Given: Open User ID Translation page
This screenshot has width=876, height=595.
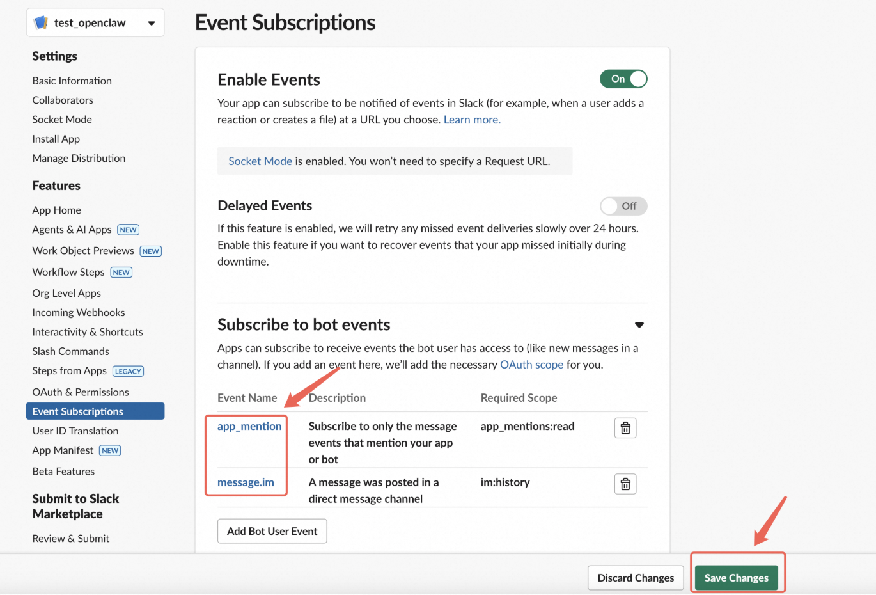Looking at the screenshot, I should [75, 431].
